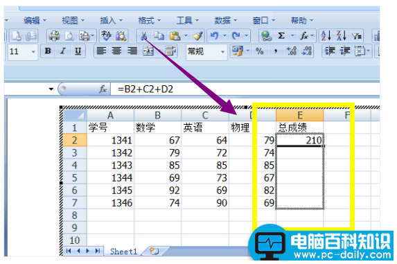Click the Filter funnel icon
The width and height of the screenshot is (397, 264).
357,37
